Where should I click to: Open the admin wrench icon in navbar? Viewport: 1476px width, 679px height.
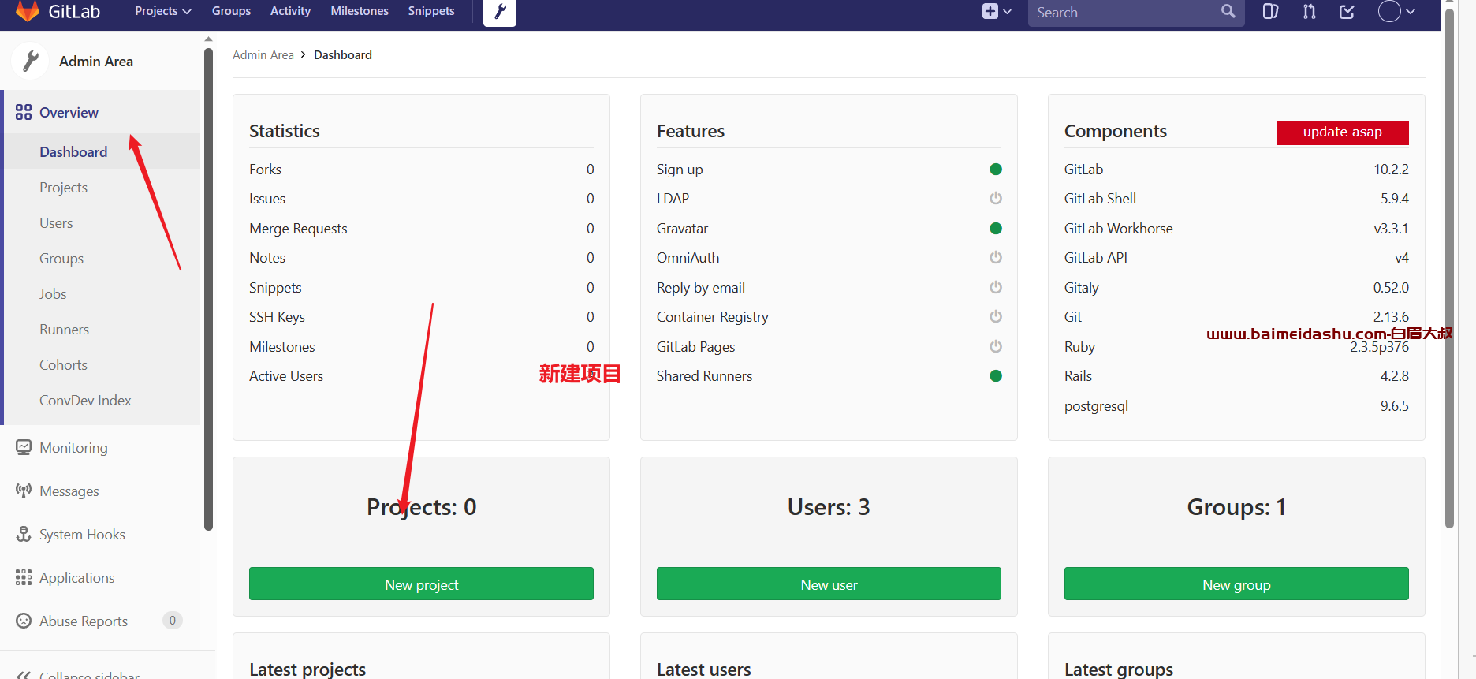point(500,12)
